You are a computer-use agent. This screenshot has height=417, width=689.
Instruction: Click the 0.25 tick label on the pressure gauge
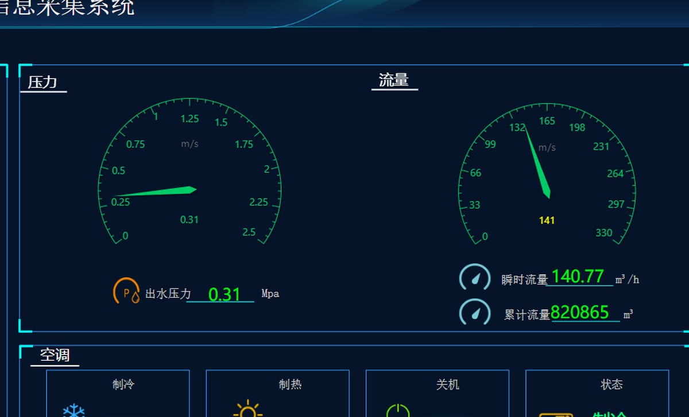[121, 202]
